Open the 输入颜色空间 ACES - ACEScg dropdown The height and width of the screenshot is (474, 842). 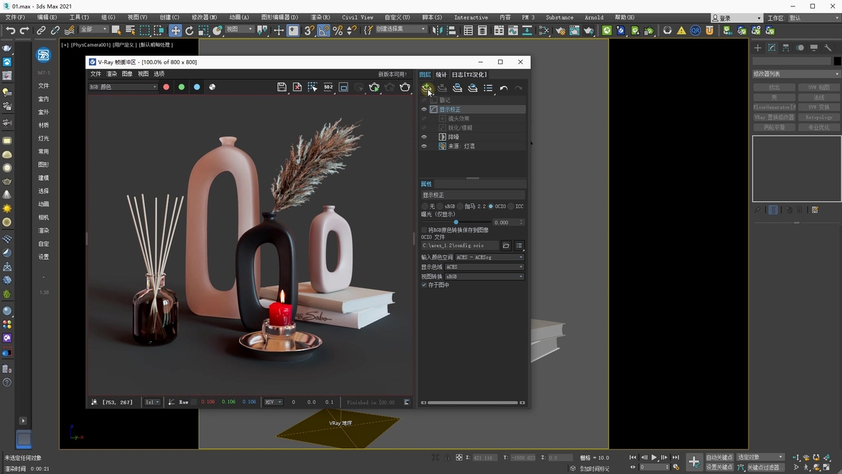490,257
